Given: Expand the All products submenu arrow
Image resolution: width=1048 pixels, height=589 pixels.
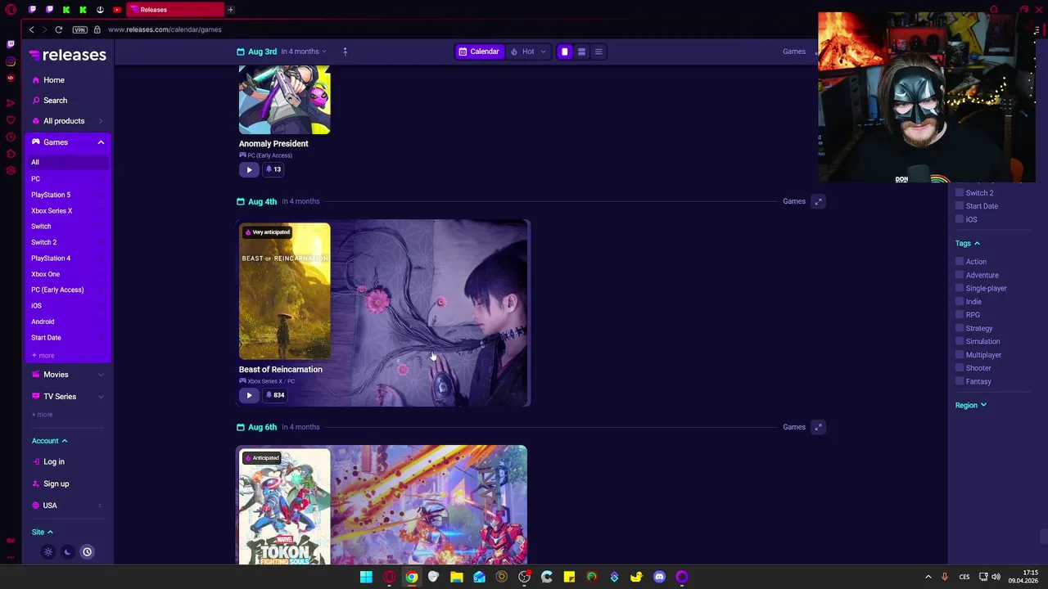Looking at the screenshot, I should pos(101,121).
